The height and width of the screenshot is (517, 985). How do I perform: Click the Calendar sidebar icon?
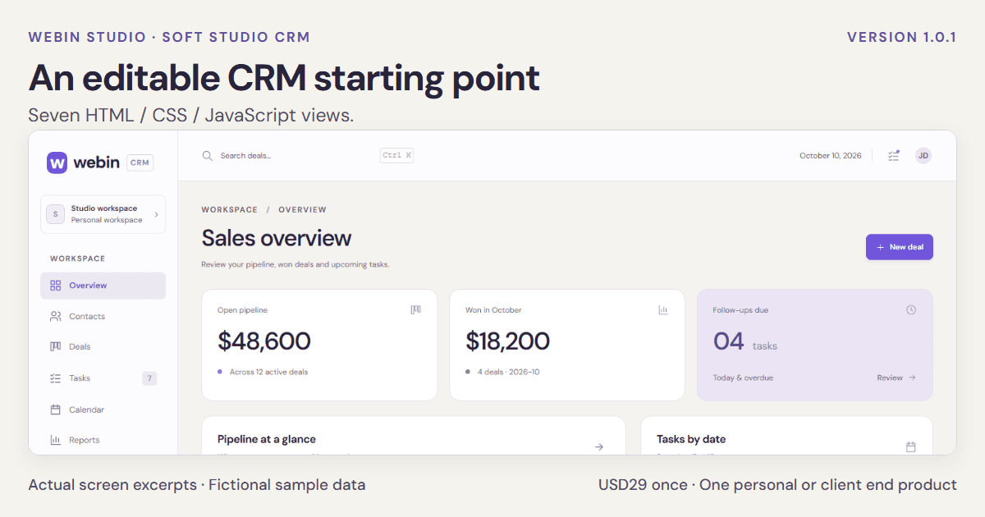click(56, 409)
